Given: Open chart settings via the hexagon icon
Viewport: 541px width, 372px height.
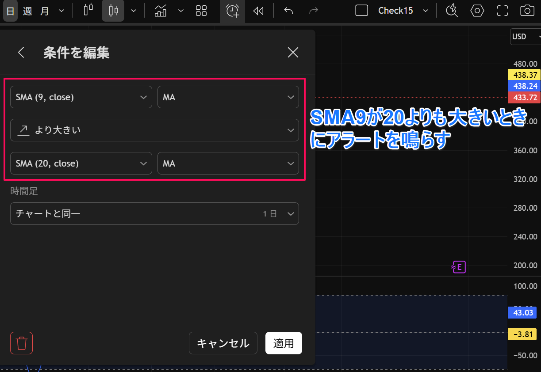Looking at the screenshot, I should (x=477, y=11).
